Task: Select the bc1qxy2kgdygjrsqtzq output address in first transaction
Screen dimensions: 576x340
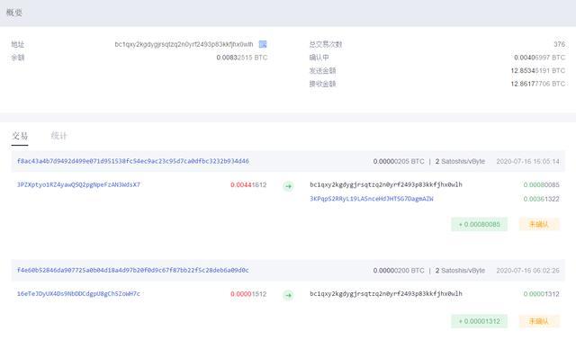Action: (386, 184)
